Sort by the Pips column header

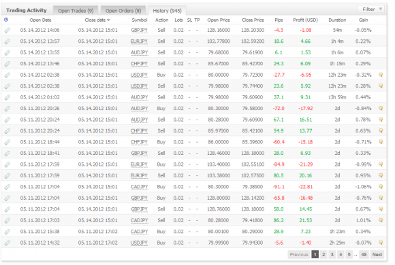(279, 20)
